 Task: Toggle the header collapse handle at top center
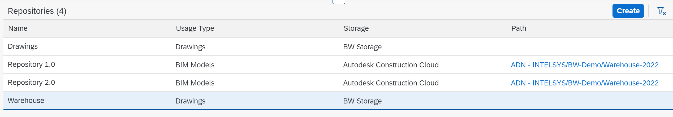click(339, 2)
